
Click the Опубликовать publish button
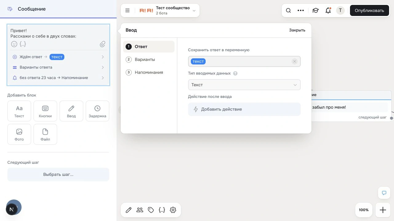pos(369,10)
